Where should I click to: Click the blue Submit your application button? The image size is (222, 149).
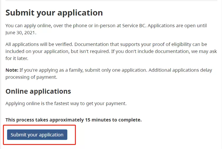click(37, 135)
